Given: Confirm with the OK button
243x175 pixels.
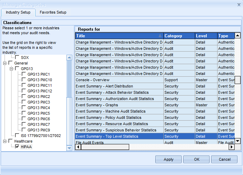Looking at the screenshot, I should [x=197, y=159].
